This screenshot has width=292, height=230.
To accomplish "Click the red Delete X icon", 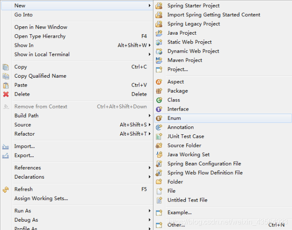I will coord(6,94).
